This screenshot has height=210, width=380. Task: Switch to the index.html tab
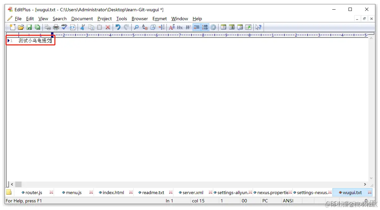coord(113,192)
